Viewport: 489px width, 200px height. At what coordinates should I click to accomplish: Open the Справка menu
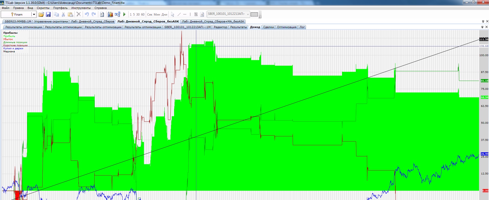click(x=101, y=8)
